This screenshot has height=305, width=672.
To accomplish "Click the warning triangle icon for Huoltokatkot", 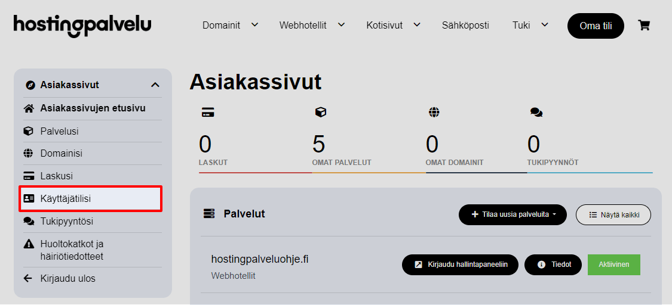I will tap(28, 244).
